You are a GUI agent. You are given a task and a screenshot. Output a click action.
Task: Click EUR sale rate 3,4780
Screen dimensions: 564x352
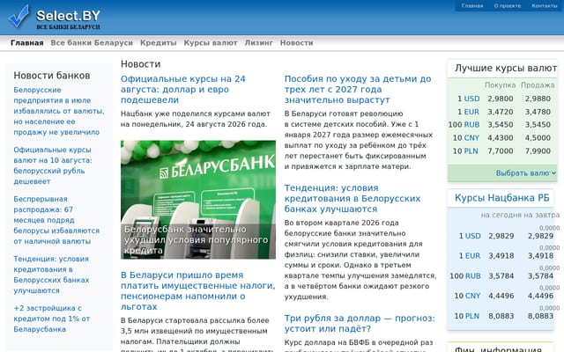(538, 112)
